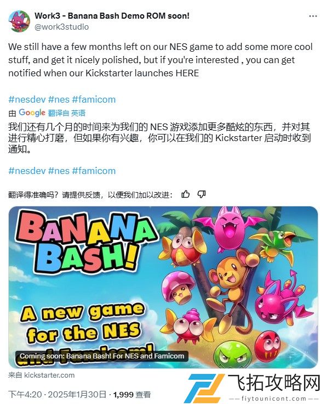Click the Google logo in translation credit
The image size is (320, 404).
[x=32, y=113]
